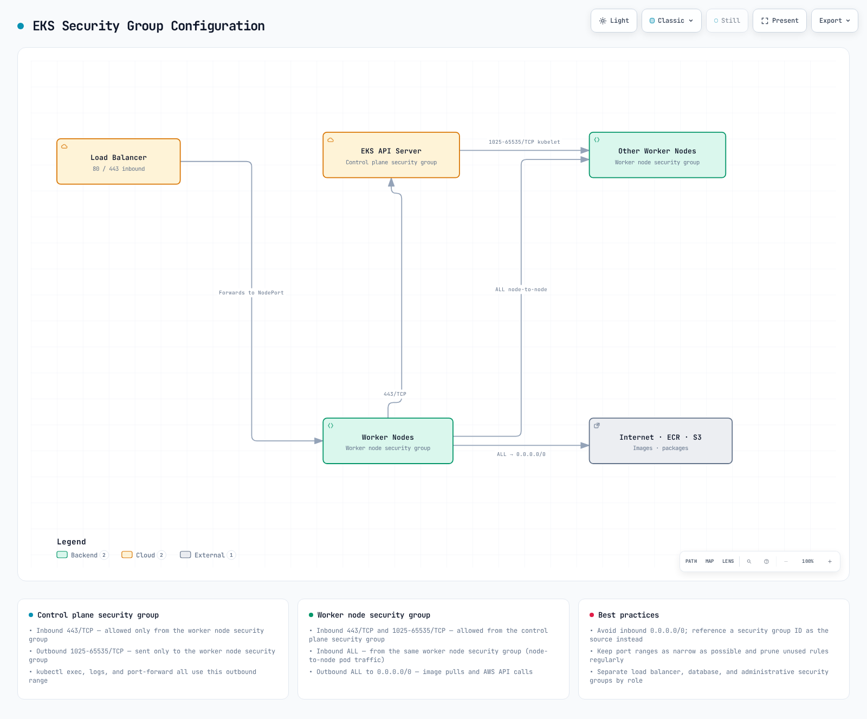Screen dimensions: 867x719
Task: Select the EKS API Server node
Action: point(391,155)
